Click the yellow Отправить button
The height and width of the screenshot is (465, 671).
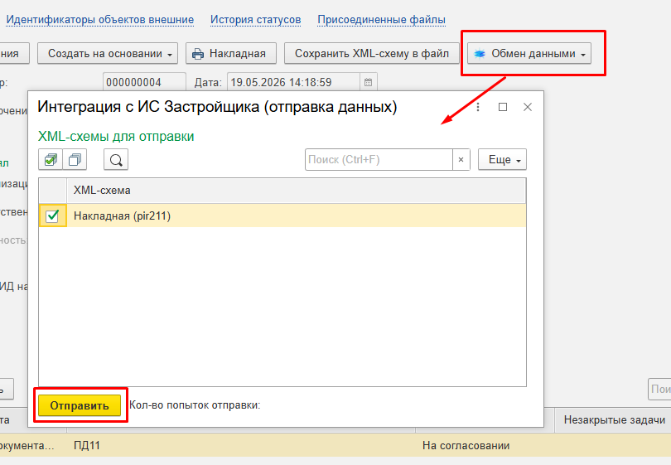point(80,405)
